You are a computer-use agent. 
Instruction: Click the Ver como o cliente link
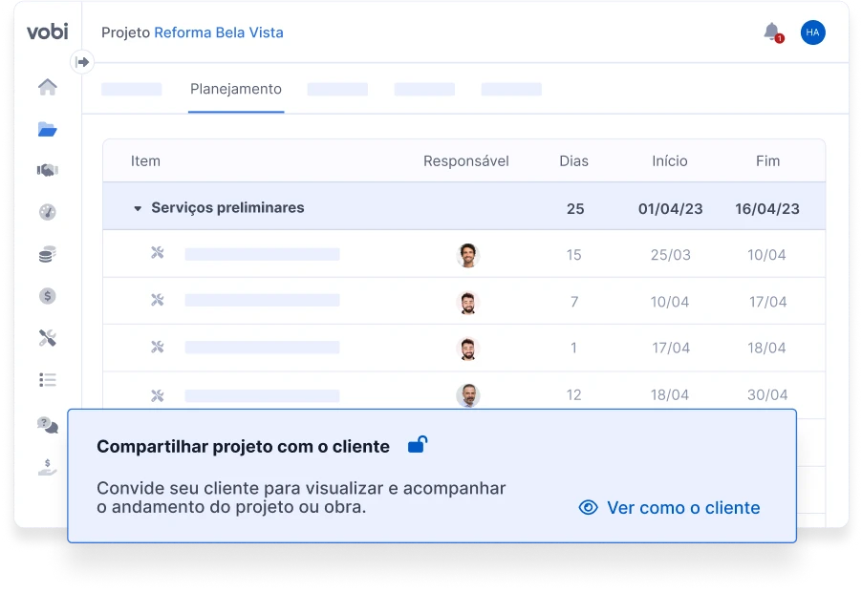(669, 507)
